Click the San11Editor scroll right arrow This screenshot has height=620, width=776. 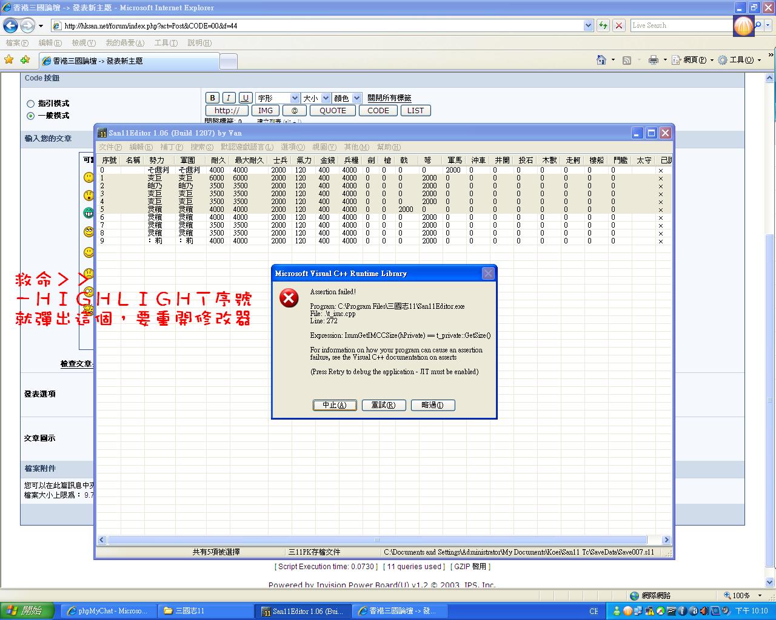666,540
